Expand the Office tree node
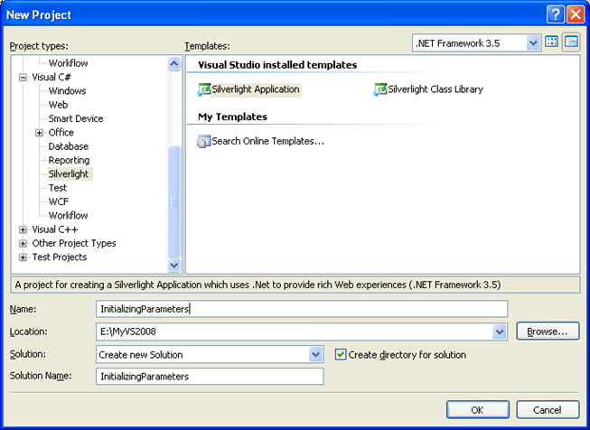 click(40, 133)
